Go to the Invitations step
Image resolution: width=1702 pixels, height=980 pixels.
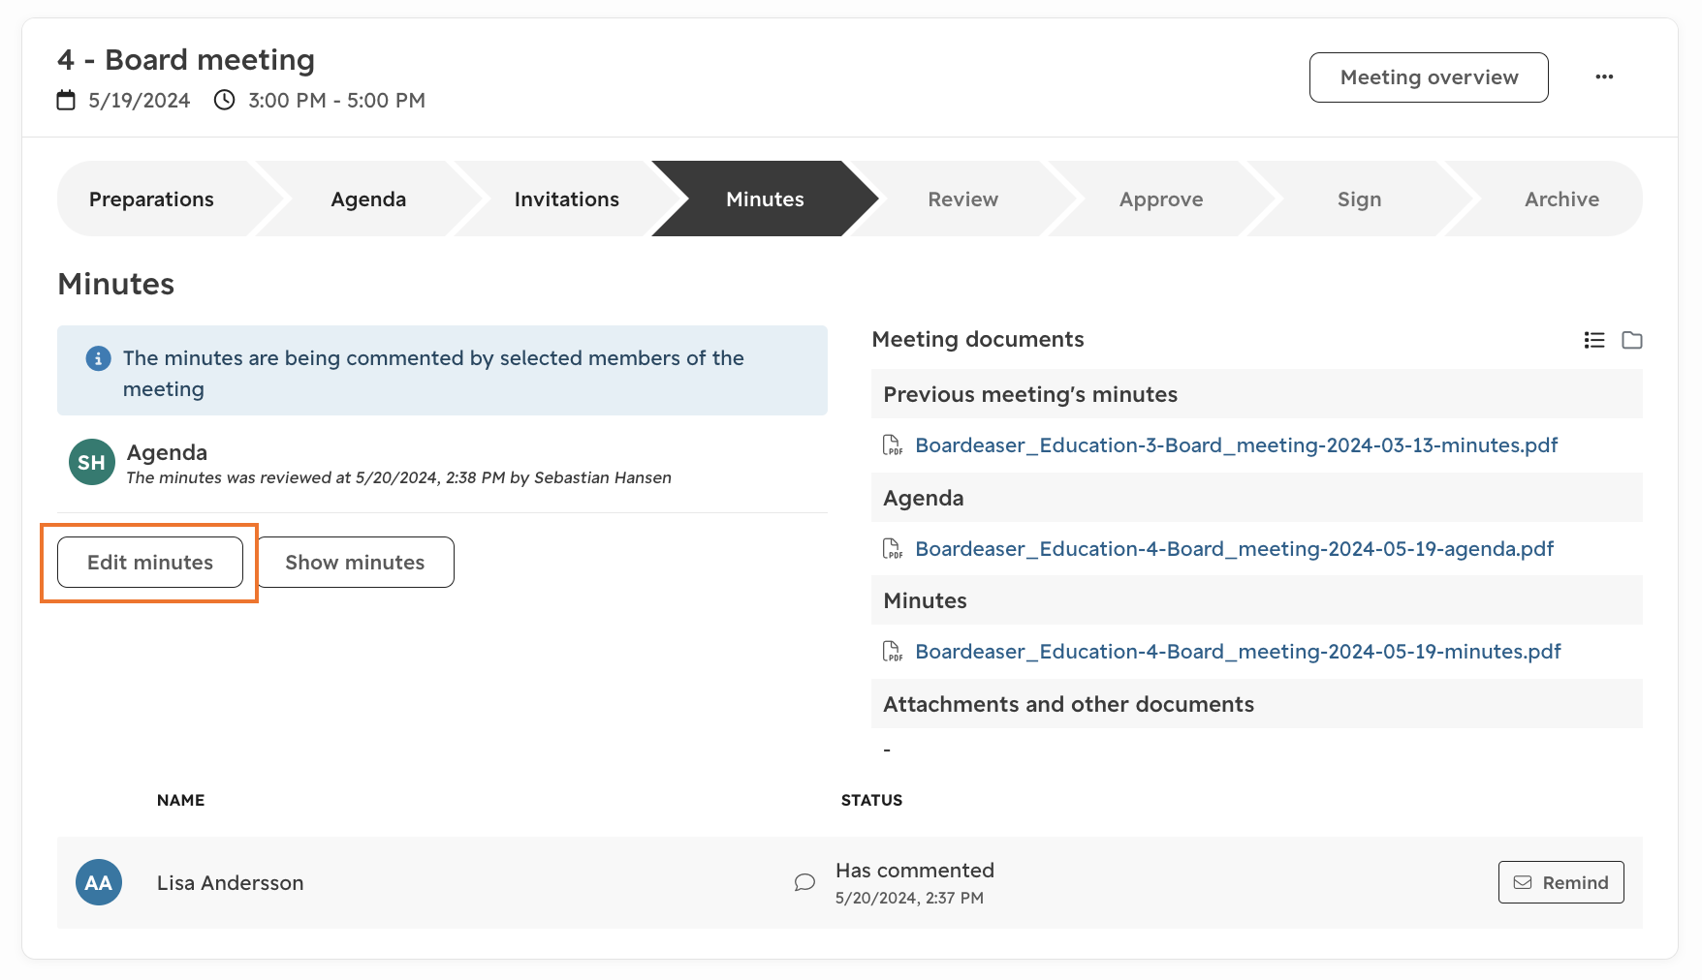(x=567, y=199)
